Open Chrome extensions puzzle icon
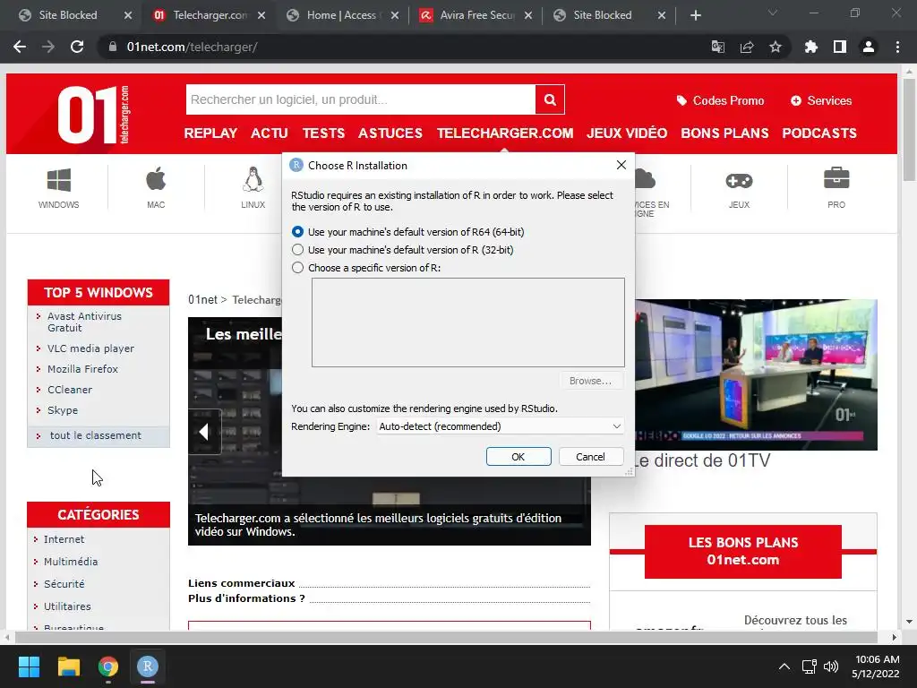 click(x=810, y=47)
